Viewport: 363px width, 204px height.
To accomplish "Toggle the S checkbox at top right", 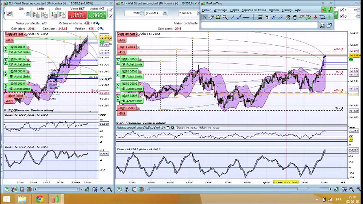I will point(342,10).
